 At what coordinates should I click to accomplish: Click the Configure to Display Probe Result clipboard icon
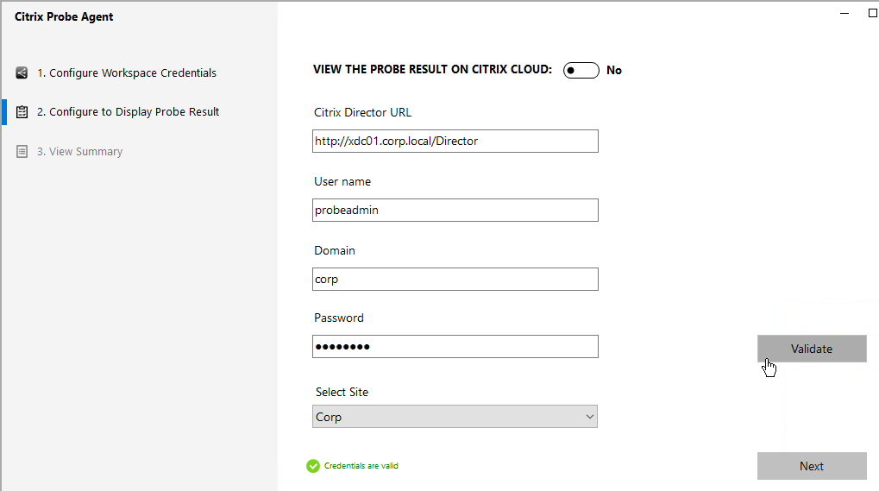point(22,112)
